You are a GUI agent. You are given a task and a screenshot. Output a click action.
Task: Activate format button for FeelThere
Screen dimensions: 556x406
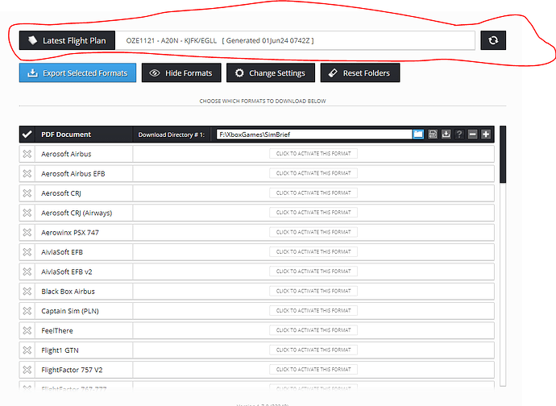pyautogui.click(x=313, y=330)
